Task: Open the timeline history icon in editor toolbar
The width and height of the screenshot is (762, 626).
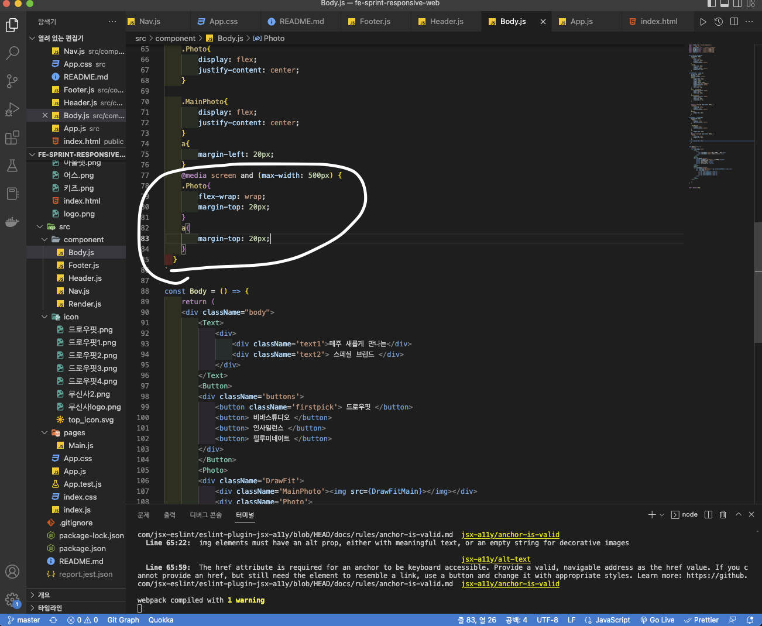Action: coord(719,22)
